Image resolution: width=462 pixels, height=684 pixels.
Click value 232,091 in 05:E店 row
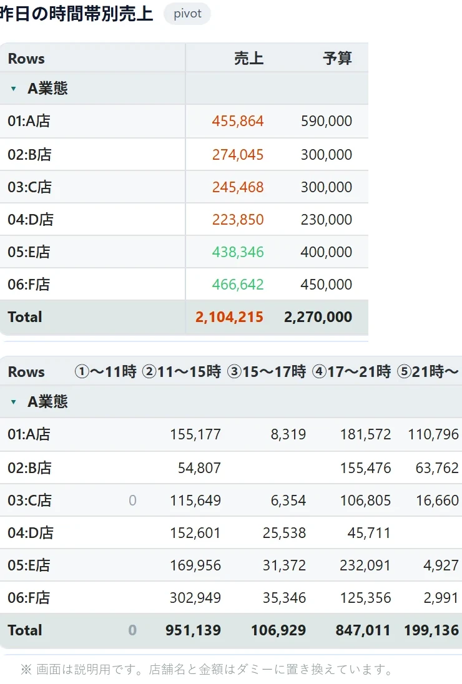click(366, 565)
